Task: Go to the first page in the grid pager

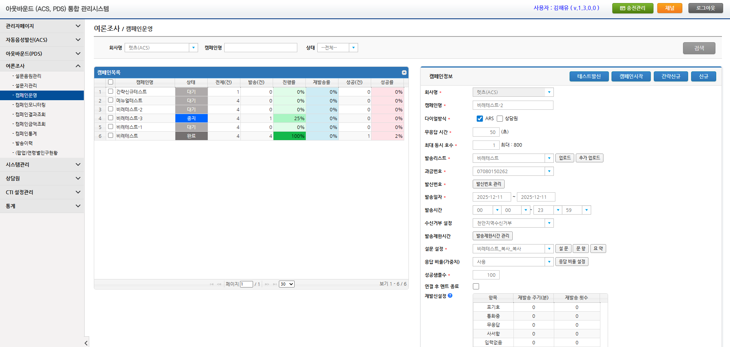Action: 212,284
